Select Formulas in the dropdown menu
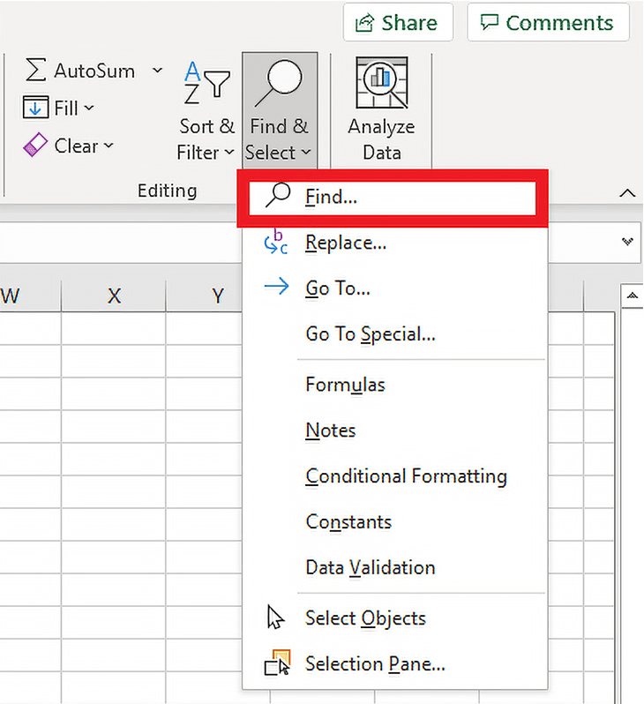Viewport: 644px width, 704px height. click(394, 385)
